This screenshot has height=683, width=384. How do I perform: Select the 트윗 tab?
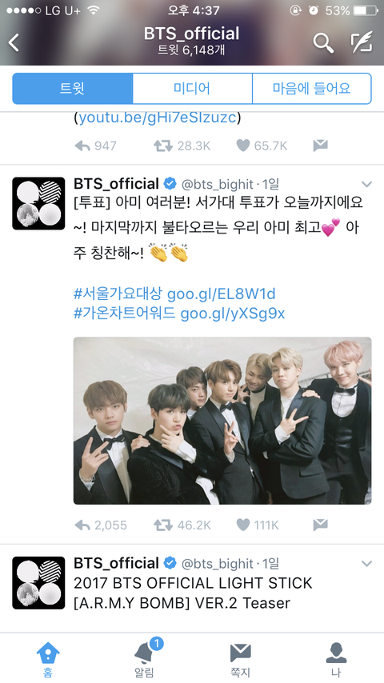click(x=72, y=89)
